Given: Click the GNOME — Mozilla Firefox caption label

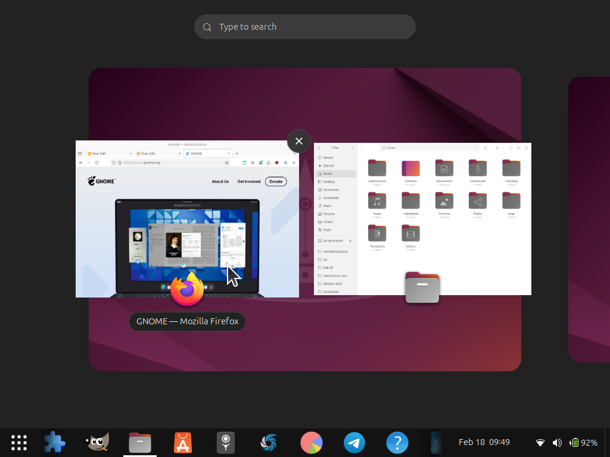Looking at the screenshot, I should (187, 321).
